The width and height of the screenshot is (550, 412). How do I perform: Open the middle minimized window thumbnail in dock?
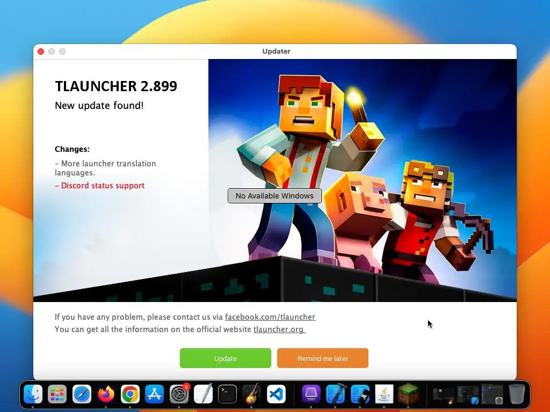(x=468, y=395)
